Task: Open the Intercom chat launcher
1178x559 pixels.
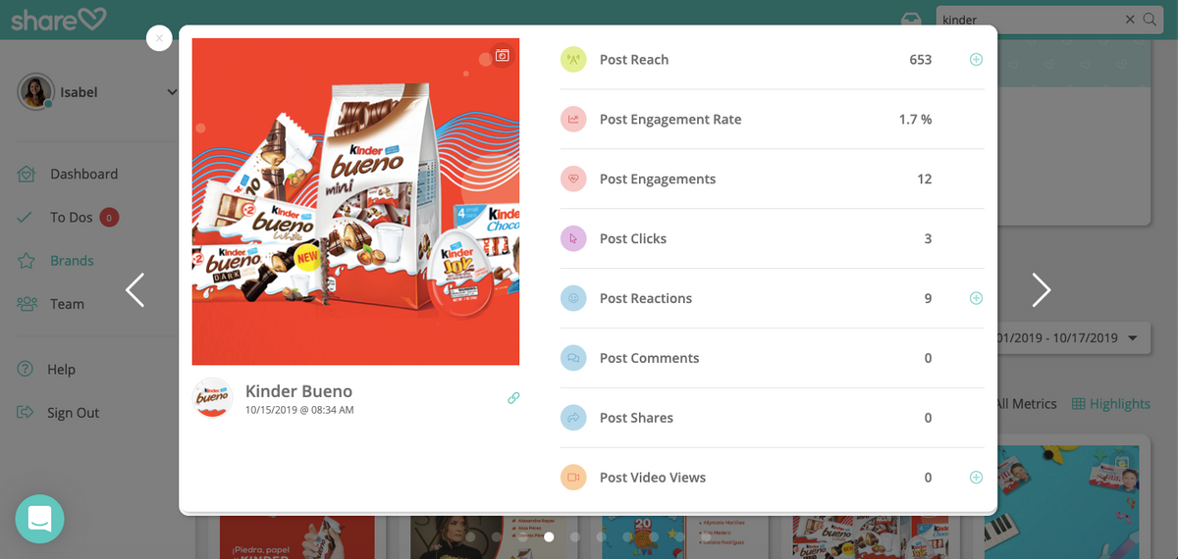Action: coord(39,519)
